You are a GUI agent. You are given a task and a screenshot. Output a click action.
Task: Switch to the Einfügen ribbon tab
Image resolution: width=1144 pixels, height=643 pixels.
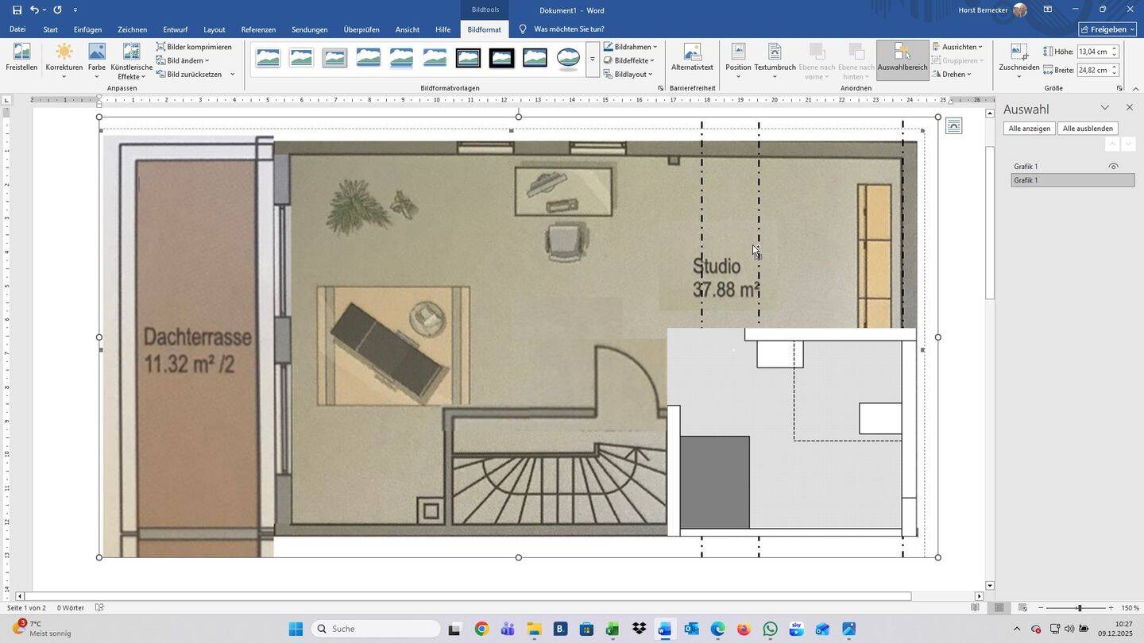click(x=87, y=29)
